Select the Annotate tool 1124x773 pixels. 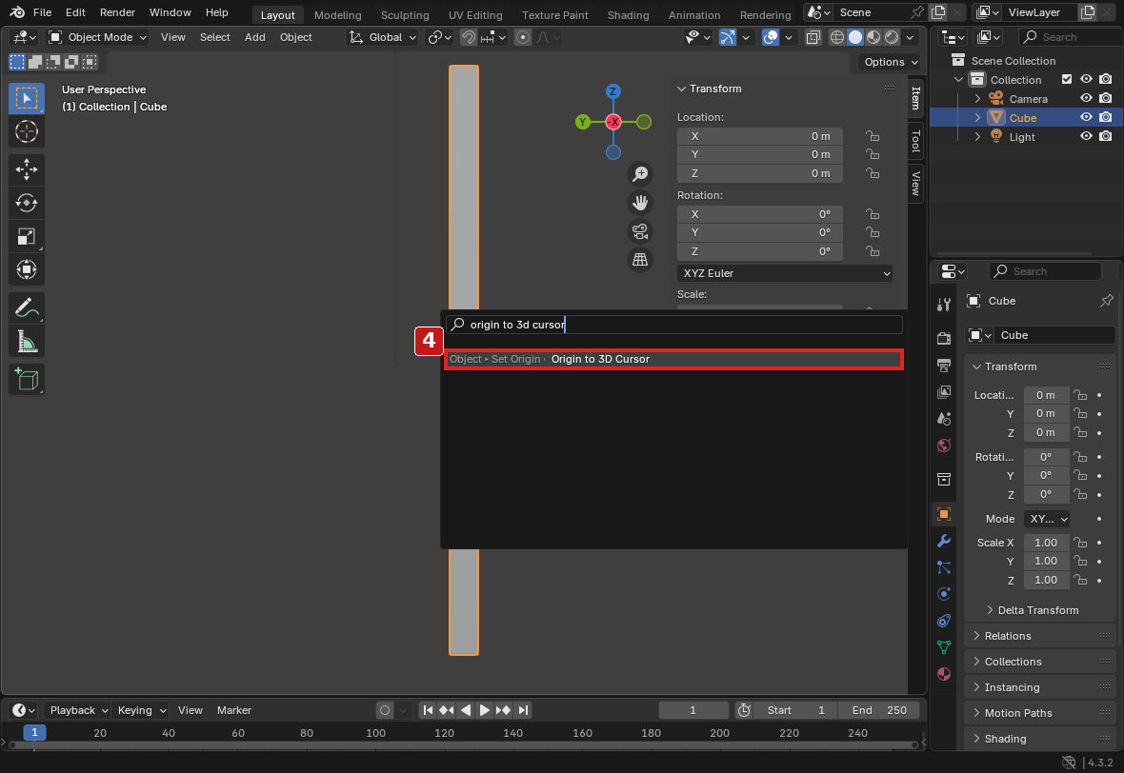pos(27,308)
